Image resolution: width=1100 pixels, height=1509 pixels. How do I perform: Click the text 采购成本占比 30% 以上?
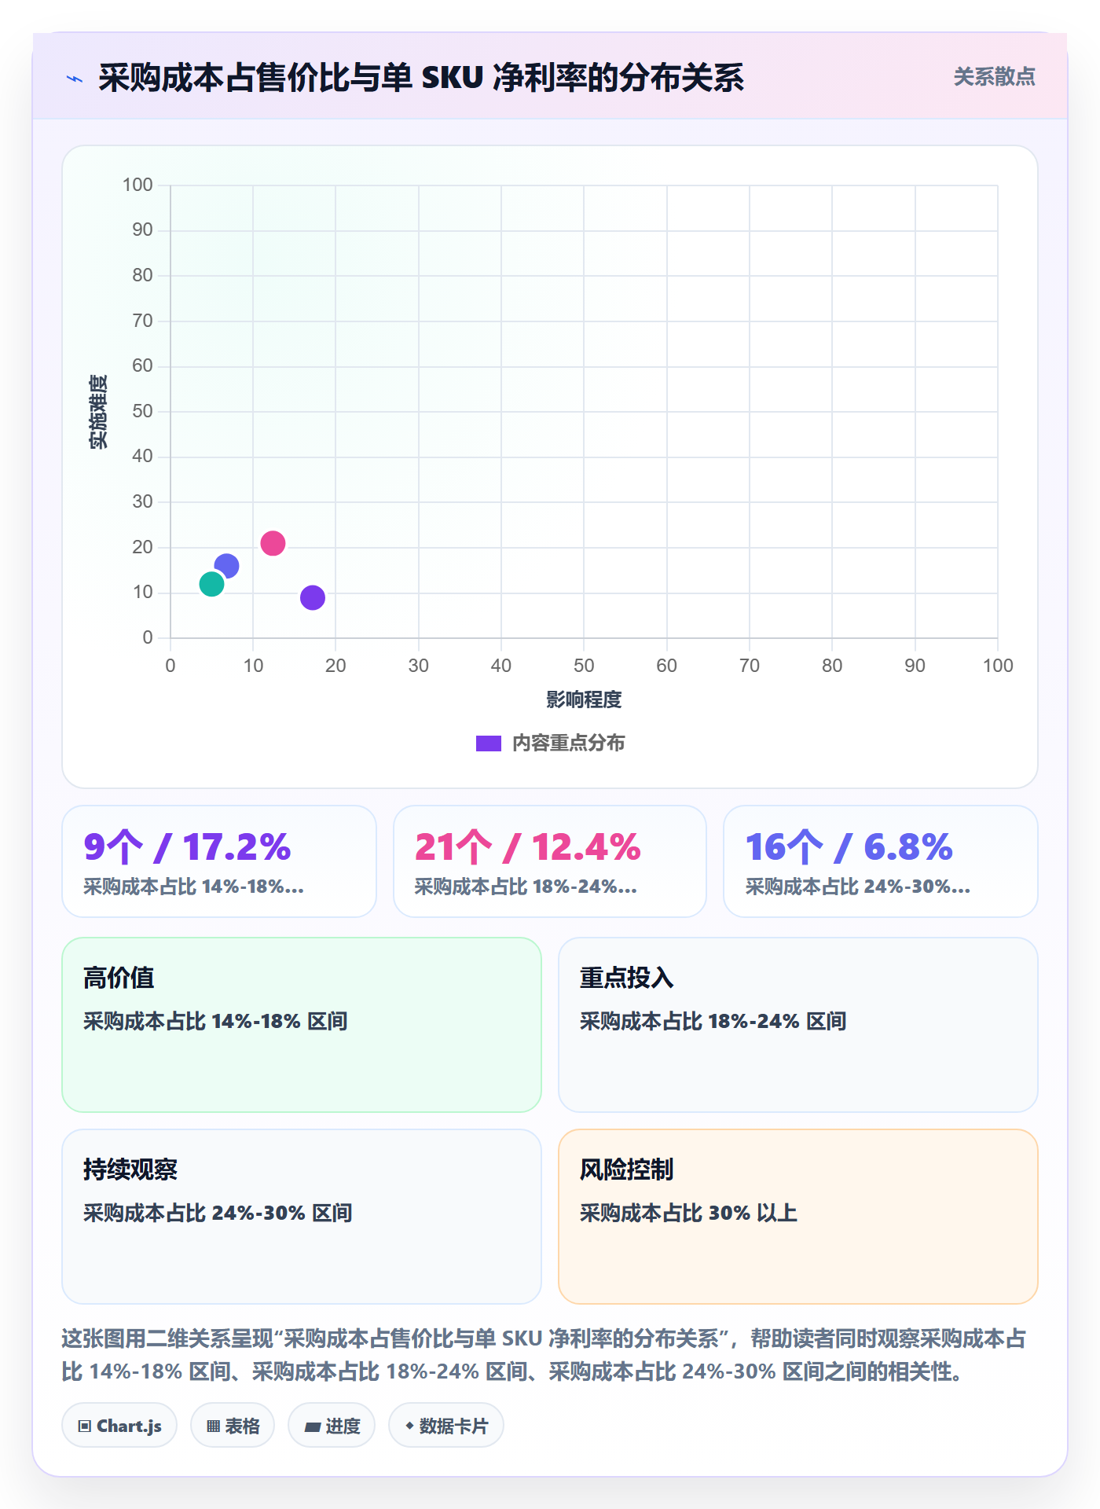coord(689,1213)
